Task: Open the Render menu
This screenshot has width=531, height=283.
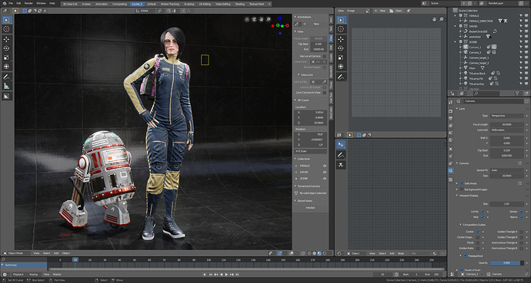Action: tap(28, 3)
